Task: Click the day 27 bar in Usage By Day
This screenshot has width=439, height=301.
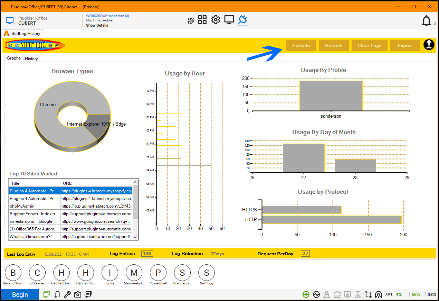Action: click(x=304, y=158)
